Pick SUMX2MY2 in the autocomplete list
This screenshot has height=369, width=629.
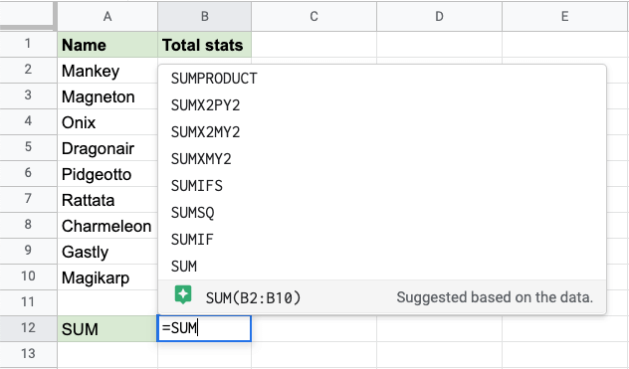coord(382,132)
